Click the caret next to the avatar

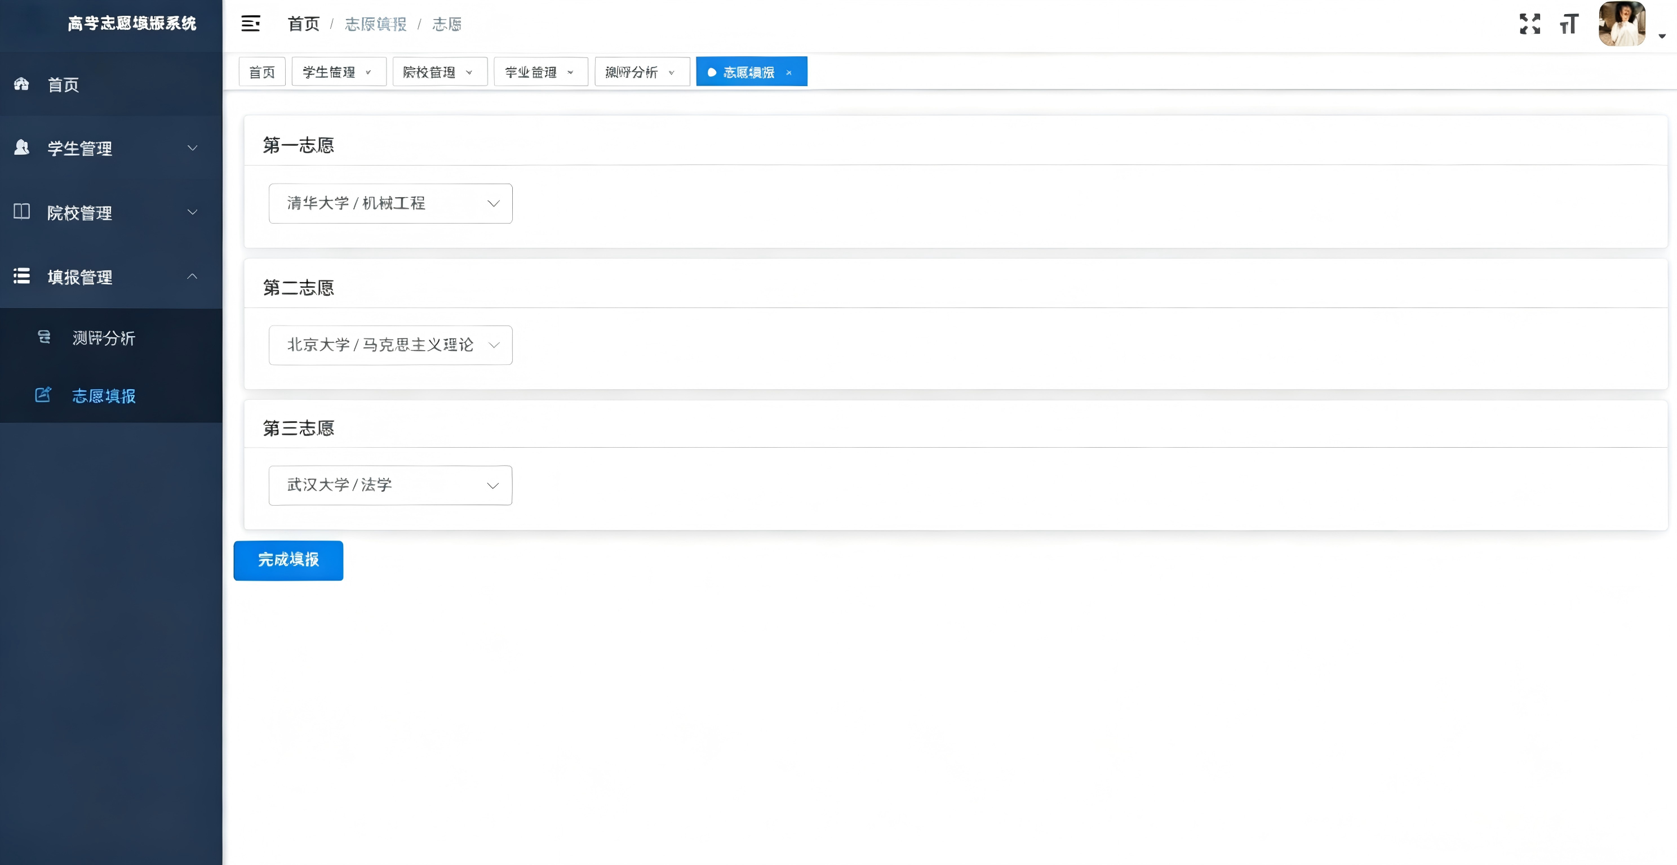click(1662, 36)
